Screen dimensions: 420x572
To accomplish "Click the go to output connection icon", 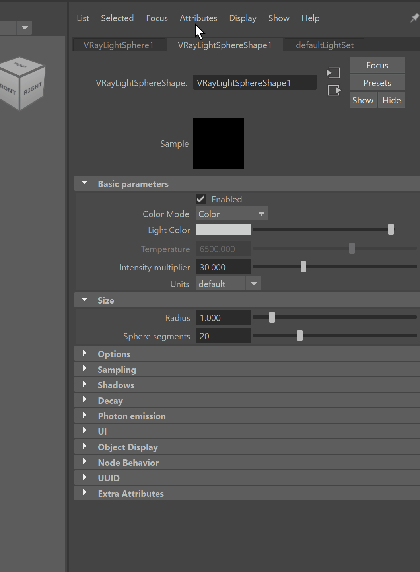I will (x=334, y=90).
